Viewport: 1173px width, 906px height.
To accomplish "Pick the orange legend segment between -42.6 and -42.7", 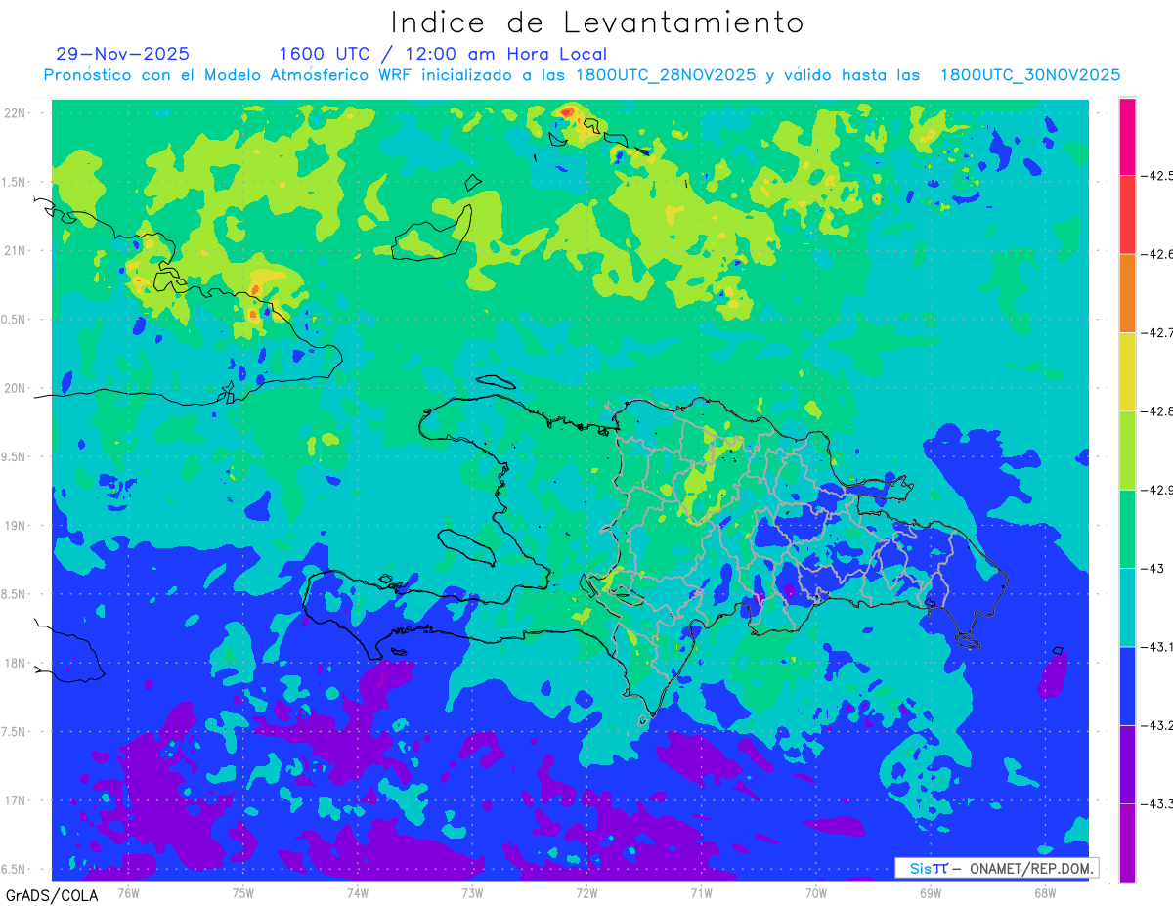I will pos(1127,293).
